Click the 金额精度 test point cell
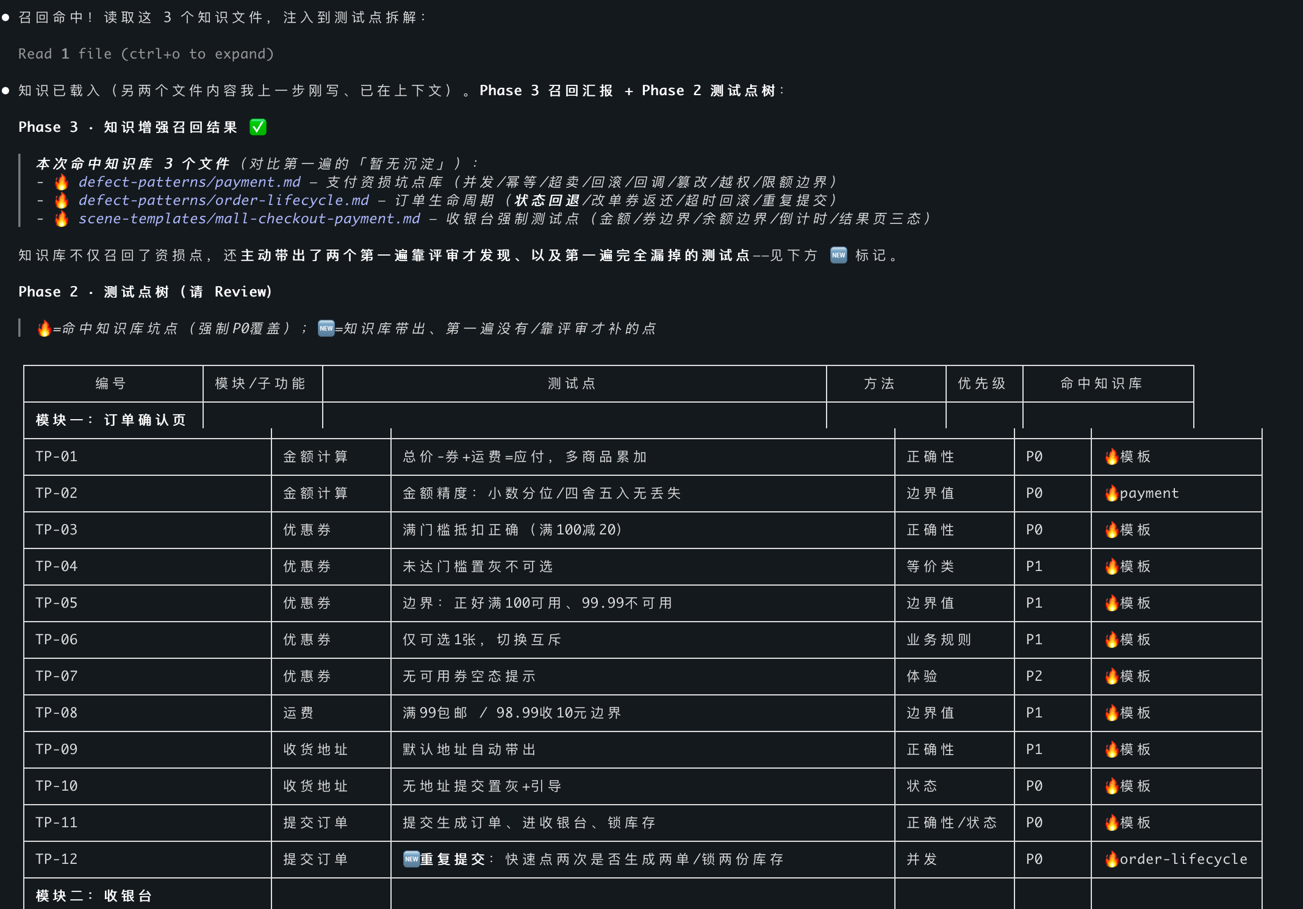 coord(643,493)
